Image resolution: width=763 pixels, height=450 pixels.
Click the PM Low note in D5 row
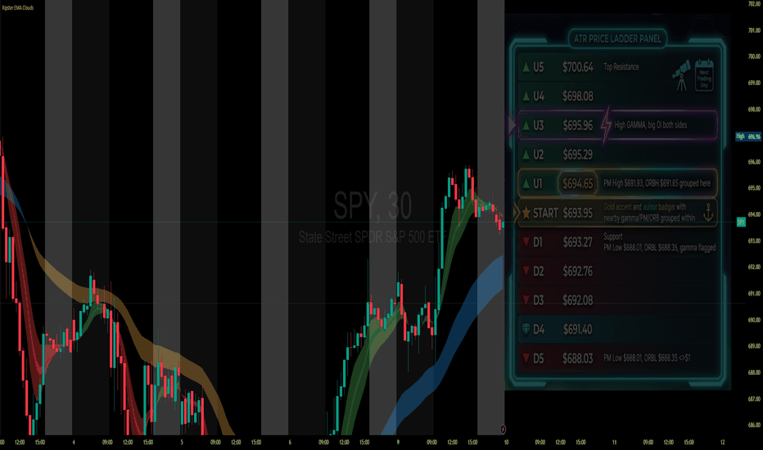point(647,358)
